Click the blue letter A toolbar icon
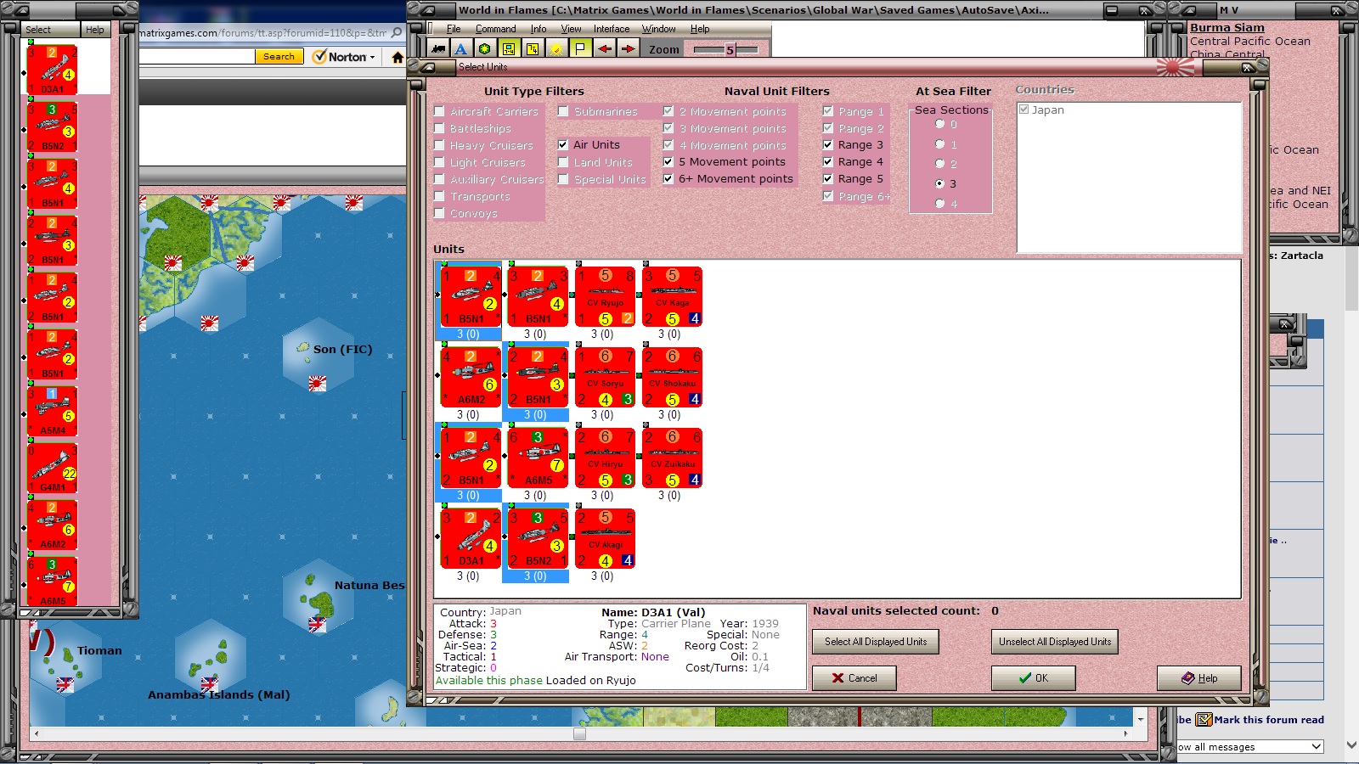Screen dimensions: 1359x764 [460, 48]
